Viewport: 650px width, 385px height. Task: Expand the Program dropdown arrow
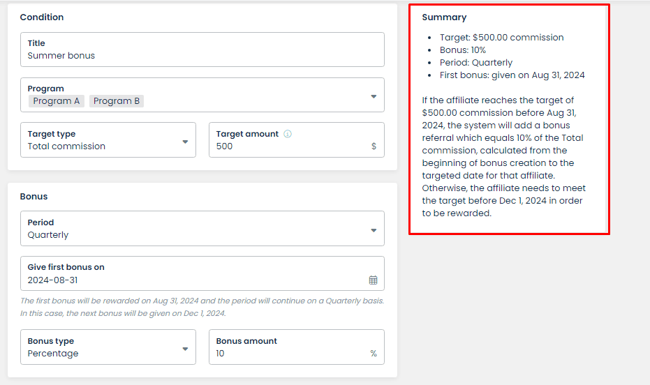[x=374, y=96]
